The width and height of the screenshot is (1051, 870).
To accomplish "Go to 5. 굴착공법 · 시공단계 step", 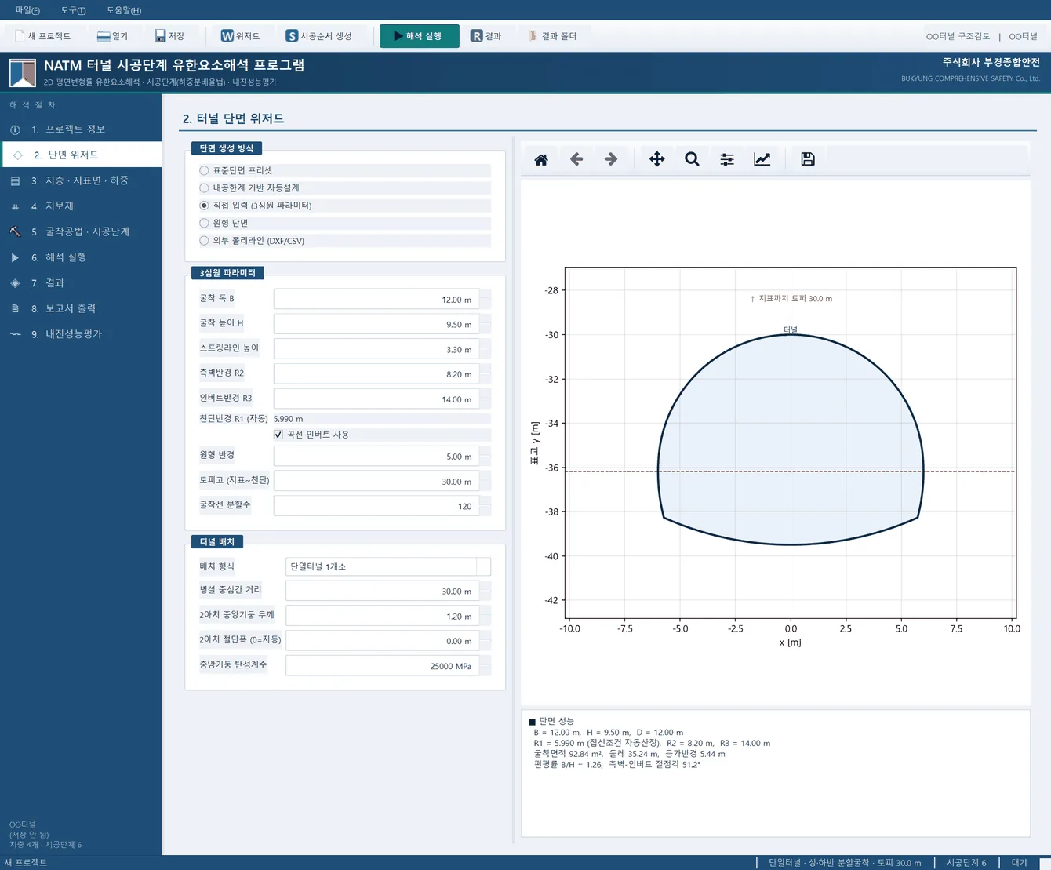I will coord(82,231).
